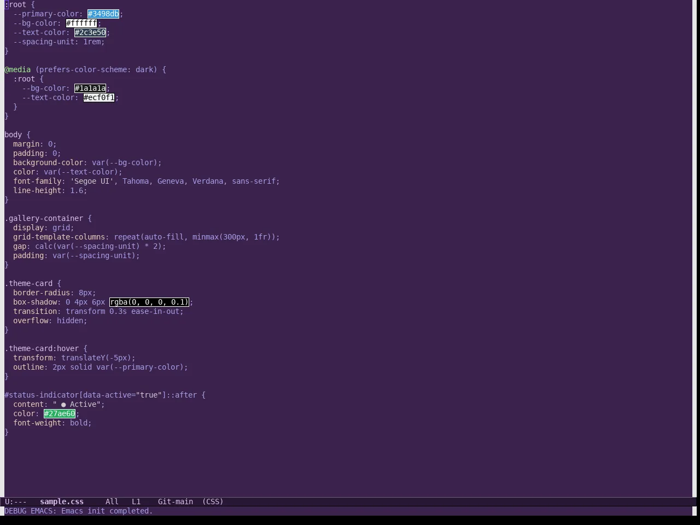Click 'transition: transform 0.3s ease-in-out;' line
The image size is (700, 525).
[x=98, y=311]
